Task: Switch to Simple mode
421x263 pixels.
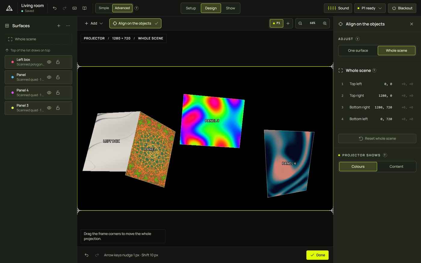Action: (104, 8)
